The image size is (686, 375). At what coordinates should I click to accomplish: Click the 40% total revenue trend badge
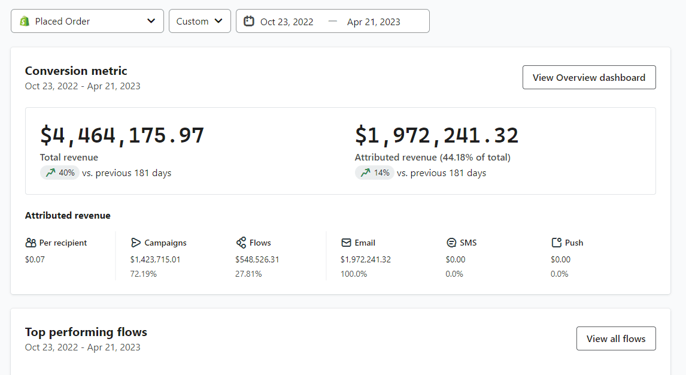[x=60, y=173]
